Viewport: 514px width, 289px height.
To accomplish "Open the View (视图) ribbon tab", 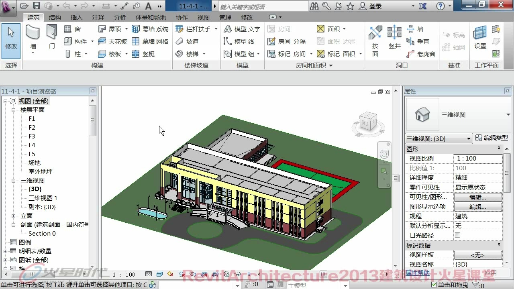I will pos(204,17).
